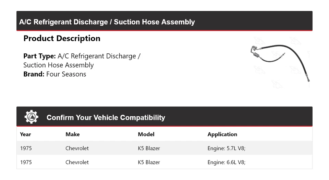This screenshot has height=180, width=329.
Task: Click Confirm Your Vehicle Compatibility heading
Action: point(106,118)
